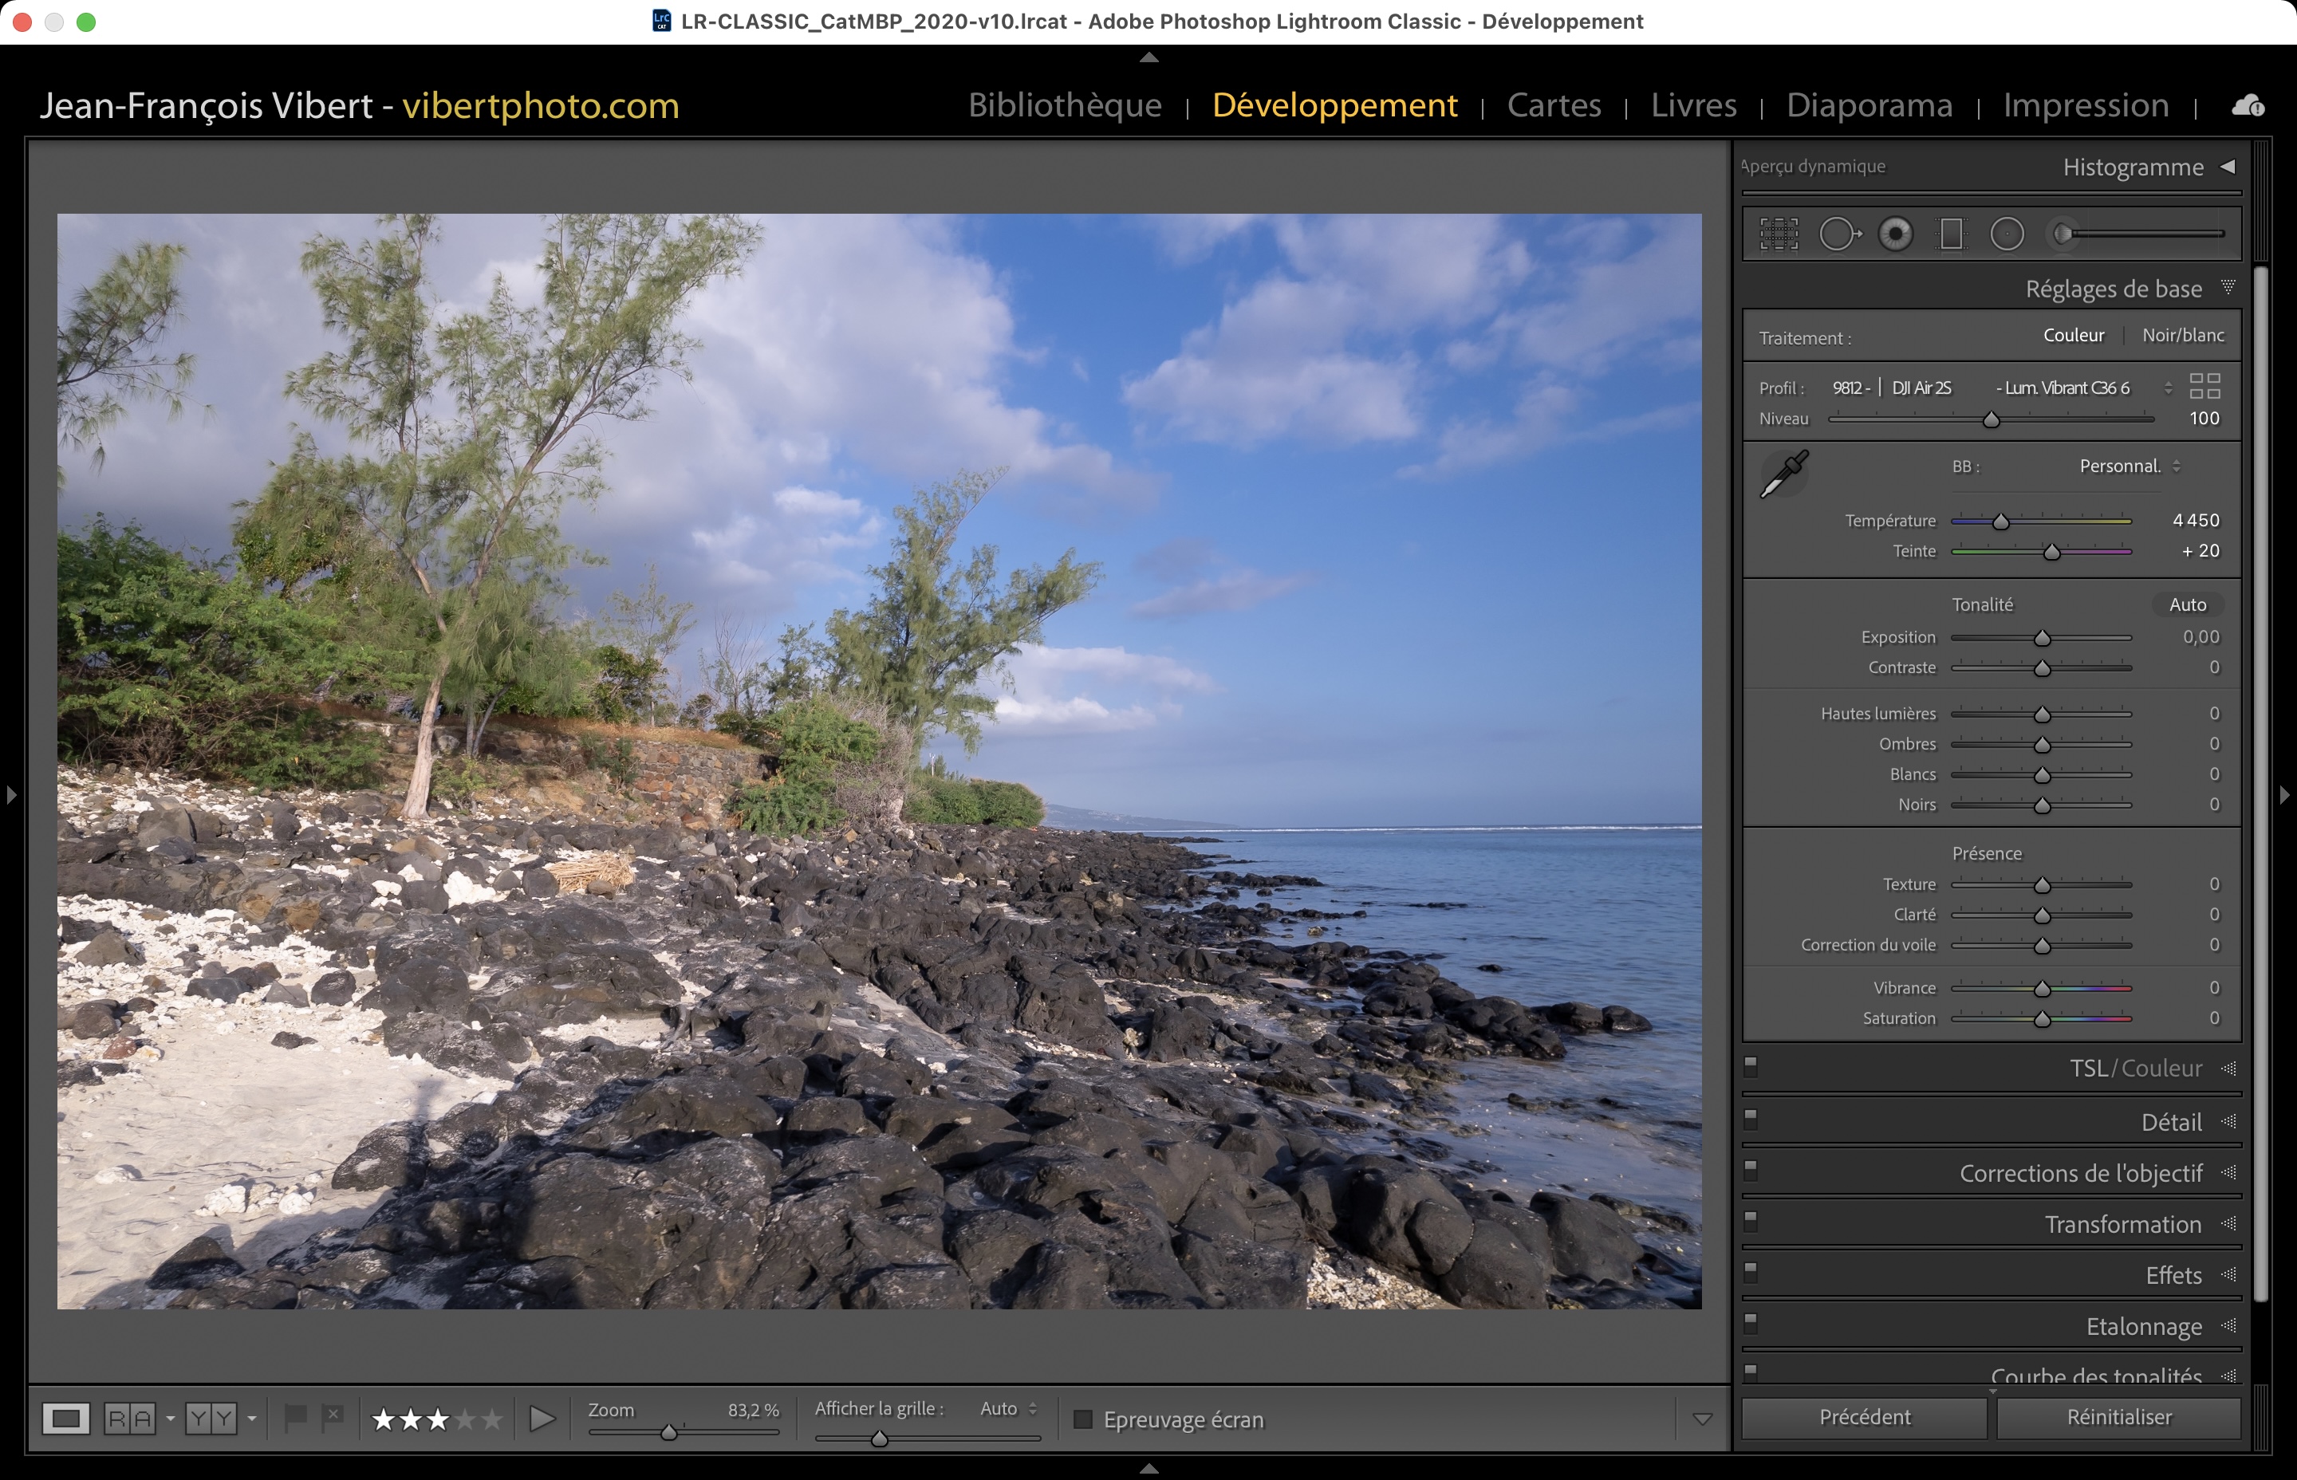Image resolution: width=2297 pixels, height=1480 pixels.
Task: Click the cloud sync status icon
Action: (2248, 106)
